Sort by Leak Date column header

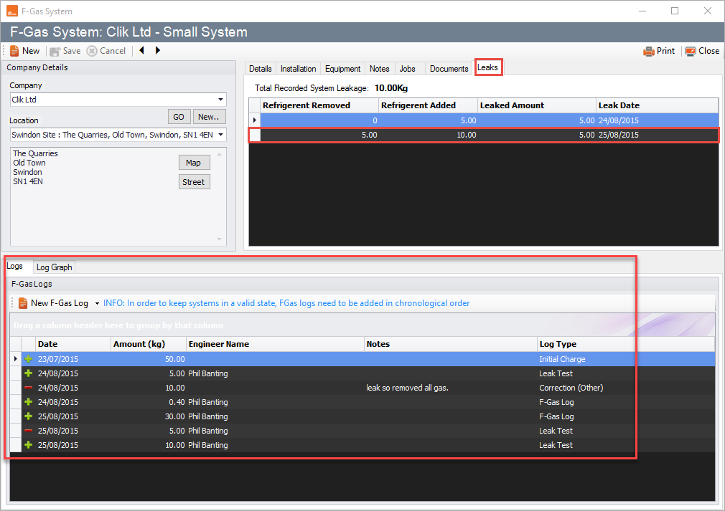click(657, 105)
